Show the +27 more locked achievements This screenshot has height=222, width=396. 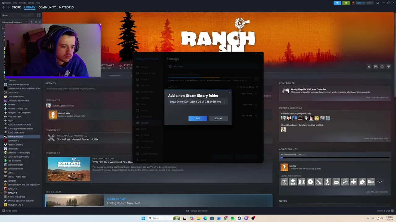[x=379, y=182]
